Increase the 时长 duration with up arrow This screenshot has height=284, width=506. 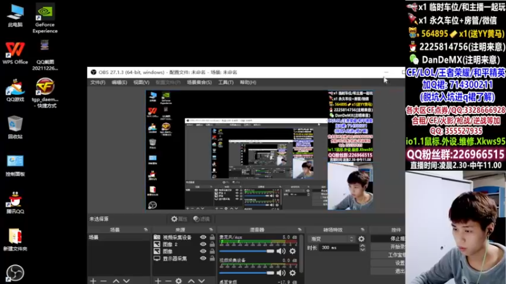pos(362,246)
